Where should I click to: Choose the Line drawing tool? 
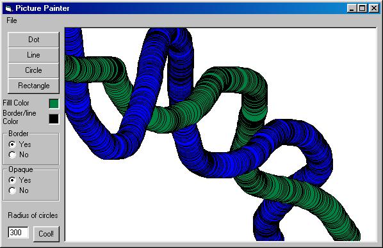(x=33, y=55)
